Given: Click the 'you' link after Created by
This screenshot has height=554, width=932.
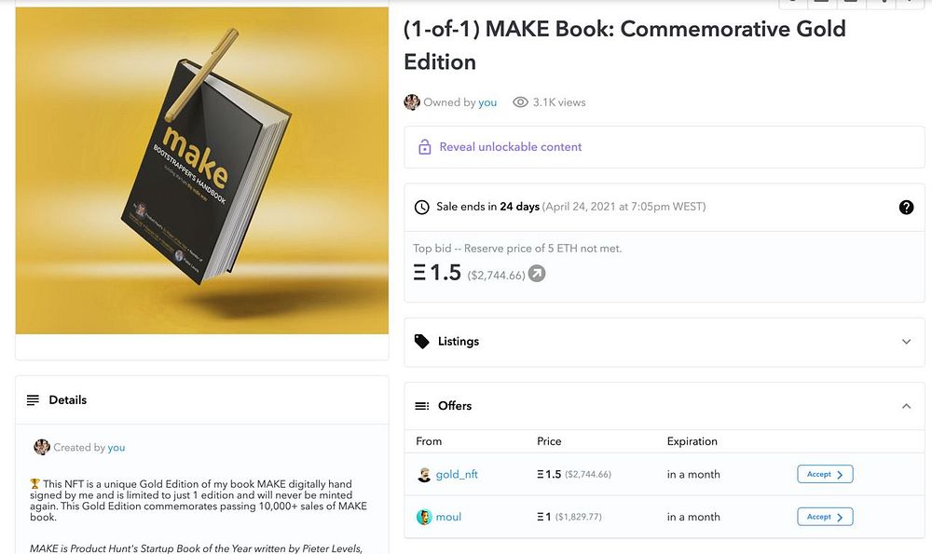Looking at the screenshot, I should pos(116,448).
